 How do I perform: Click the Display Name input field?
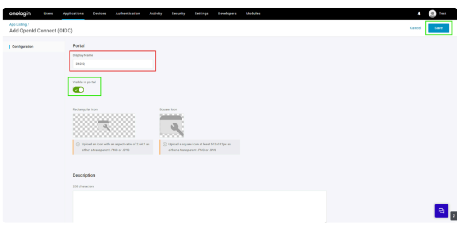point(113,64)
